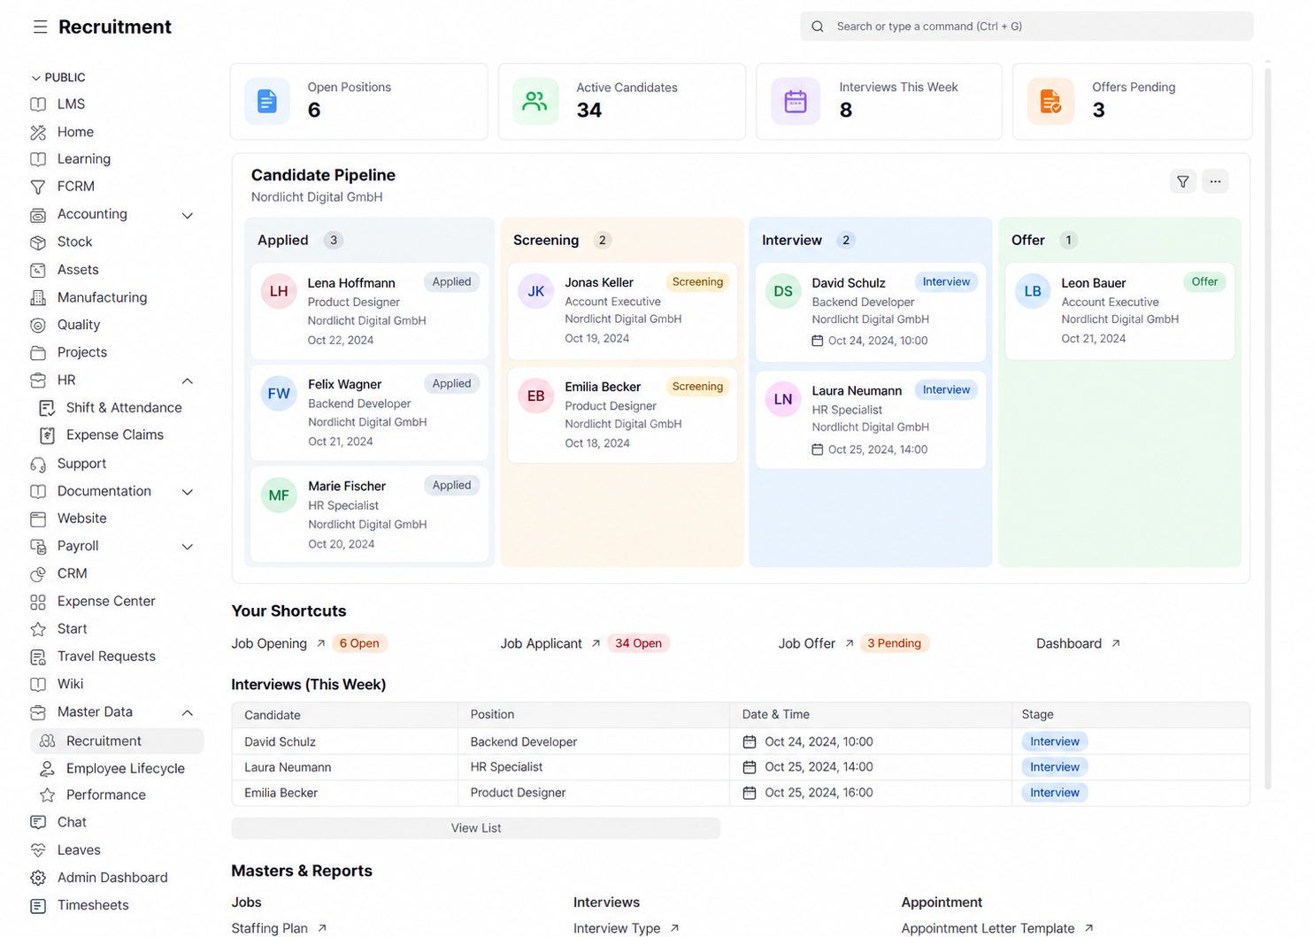Open the Candidate Pipeline filter icon

[1183, 181]
